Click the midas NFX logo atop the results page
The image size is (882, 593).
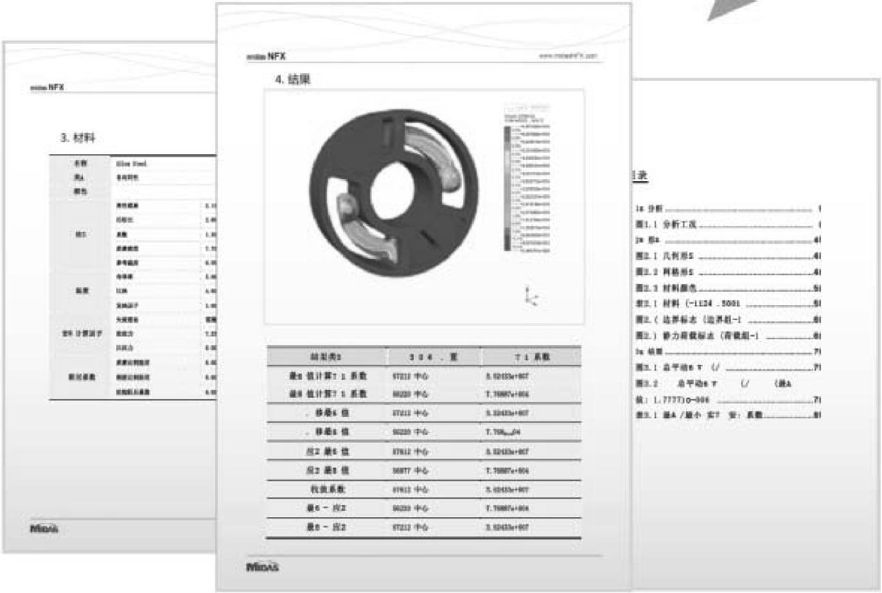[x=266, y=57]
